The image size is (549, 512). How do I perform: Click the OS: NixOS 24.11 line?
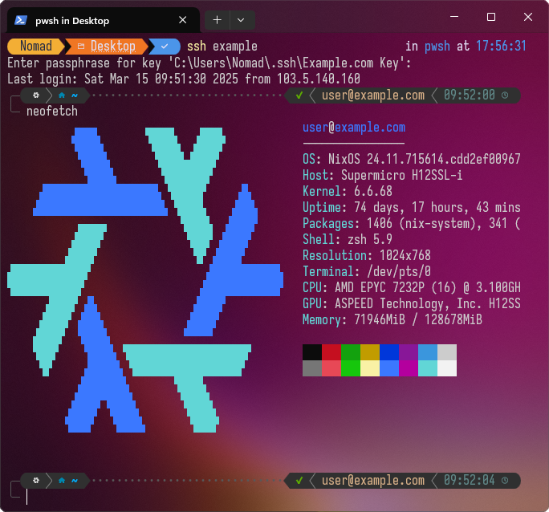412,159
